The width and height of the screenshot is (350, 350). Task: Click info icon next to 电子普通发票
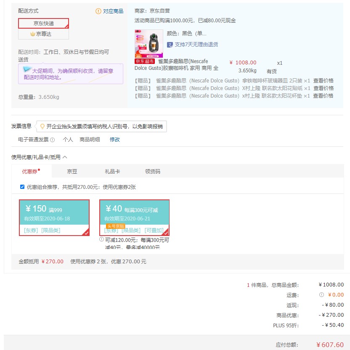coord(53,140)
